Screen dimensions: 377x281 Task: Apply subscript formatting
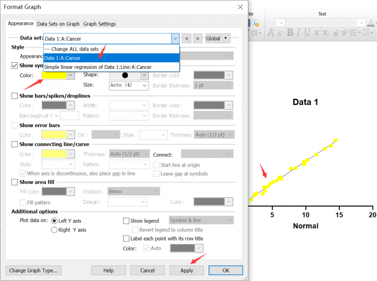(x=326, y=33)
